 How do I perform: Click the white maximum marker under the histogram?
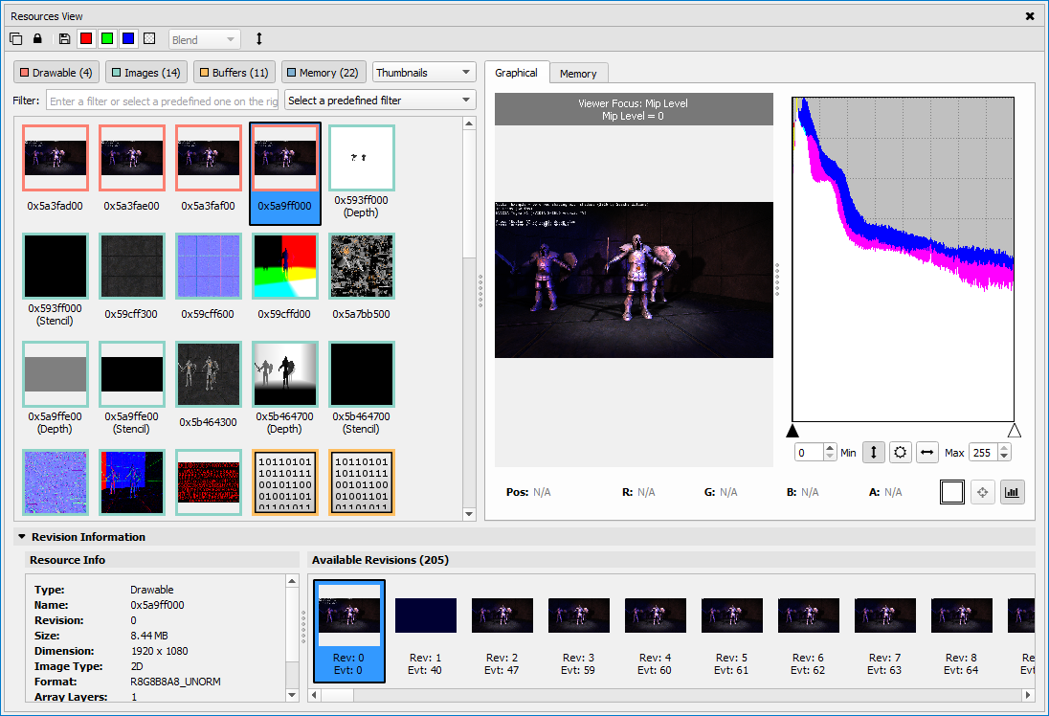coord(1015,430)
